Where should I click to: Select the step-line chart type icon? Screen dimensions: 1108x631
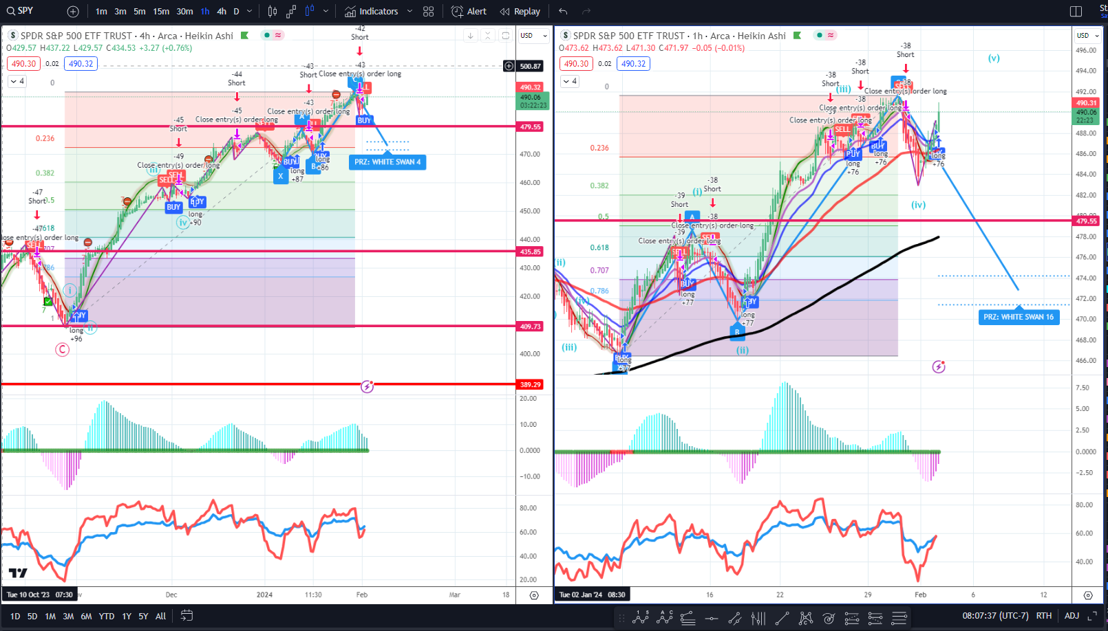point(291,11)
